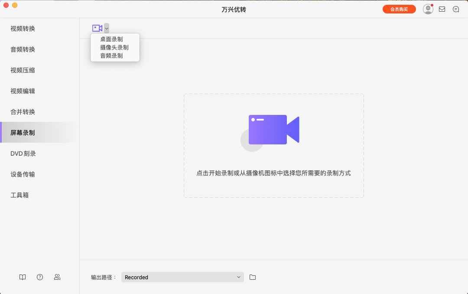Image resolution: width=468 pixels, height=294 pixels.
Task: Switch to 视频转换 in the sidebar
Action: coord(22,29)
